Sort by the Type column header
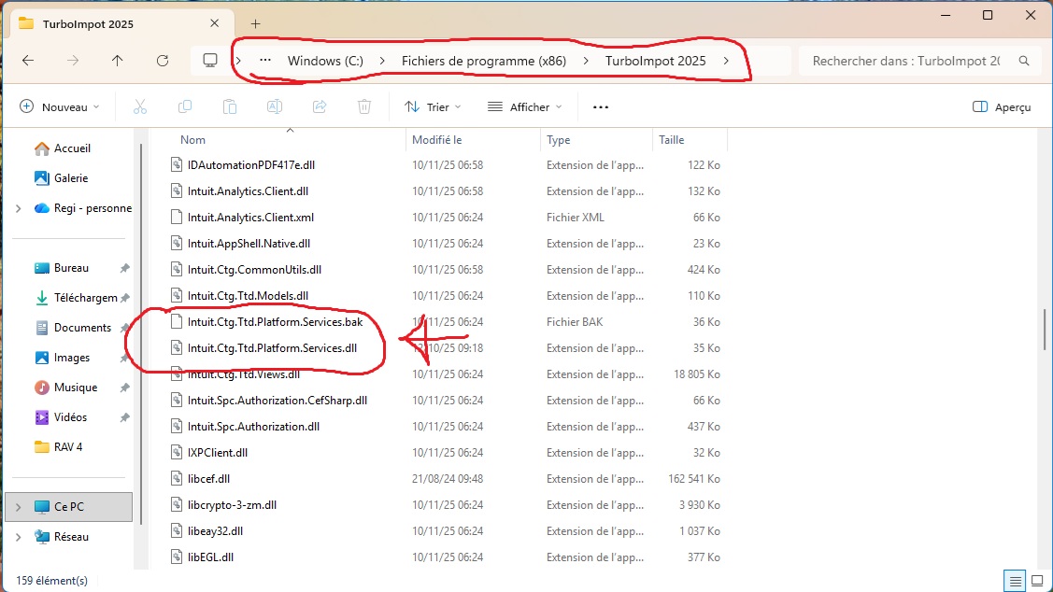Image resolution: width=1053 pixels, height=592 pixels. click(x=558, y=140)
